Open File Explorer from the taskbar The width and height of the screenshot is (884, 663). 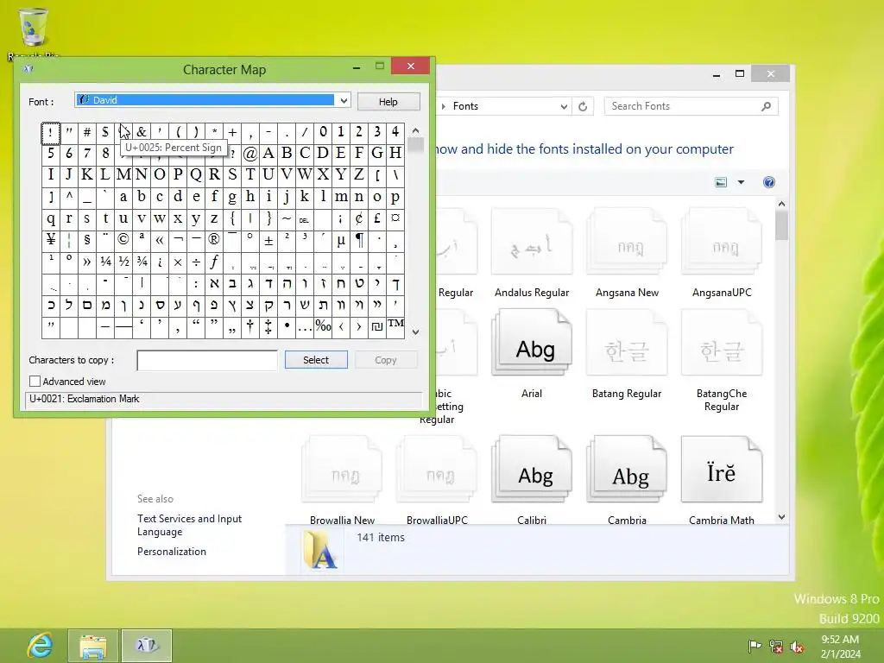pyautogui.click(x=93, y=646)
